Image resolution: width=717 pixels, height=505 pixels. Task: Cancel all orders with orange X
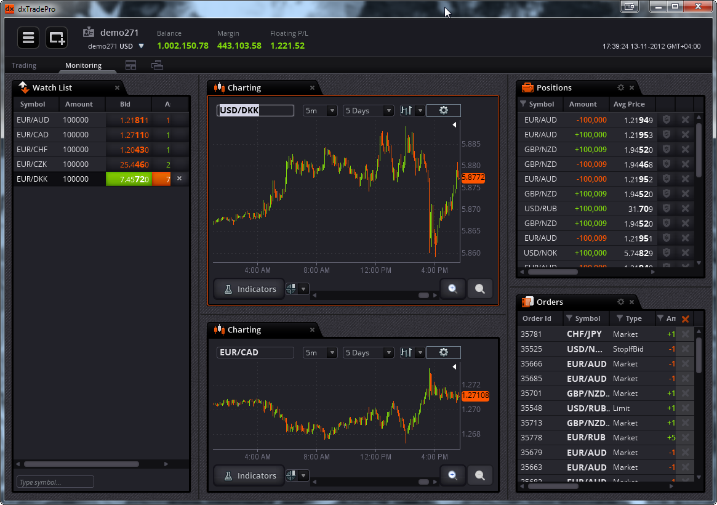click(x=685, y=318)
